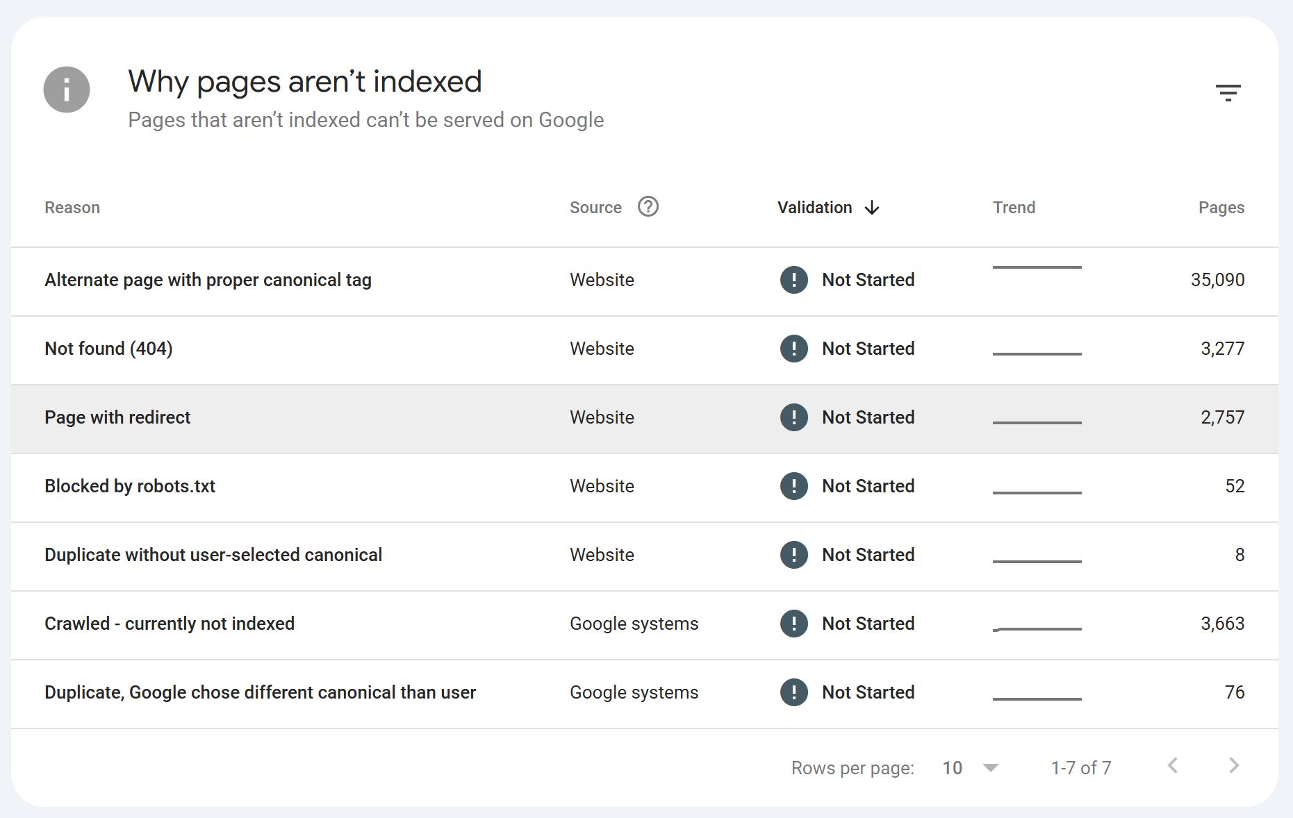Click the page count 35,090
Screen dimensions: 1293x818
(x=1217, y=280)
